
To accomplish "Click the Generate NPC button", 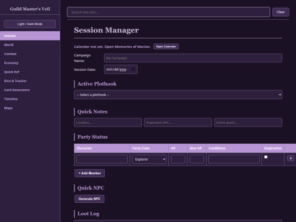I will (x=89, y=199).
